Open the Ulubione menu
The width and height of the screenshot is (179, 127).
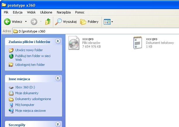point(46,12)
